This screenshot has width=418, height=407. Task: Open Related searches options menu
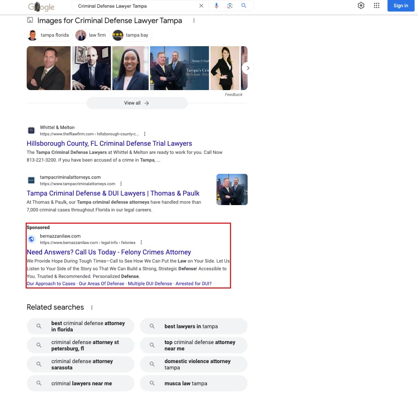pyautogui.click(x=92, y=307)
